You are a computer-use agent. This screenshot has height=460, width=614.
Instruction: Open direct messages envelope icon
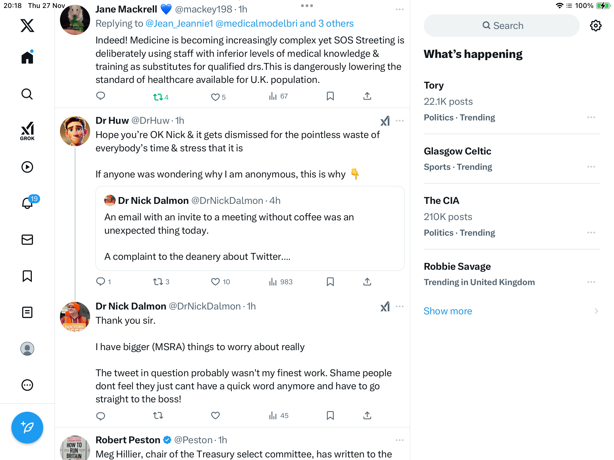(27, 240)
